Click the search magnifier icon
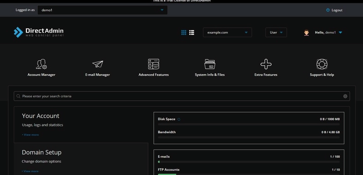This screenshot has width=363, height=175. coord(18,96)
